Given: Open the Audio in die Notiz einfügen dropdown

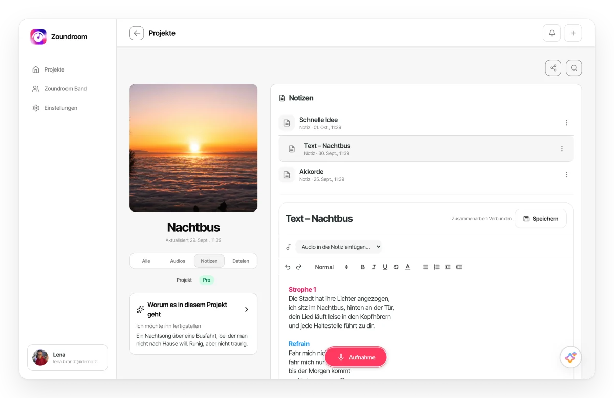Looking at the screenshot, I should 339,247.
